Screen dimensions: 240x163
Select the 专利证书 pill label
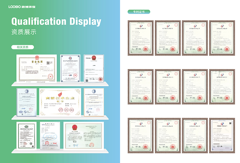pos(139,12)
